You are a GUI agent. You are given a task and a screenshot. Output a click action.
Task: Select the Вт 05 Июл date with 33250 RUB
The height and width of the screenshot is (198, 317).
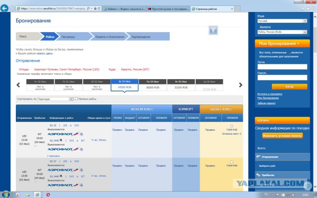[x=181, y=85]
